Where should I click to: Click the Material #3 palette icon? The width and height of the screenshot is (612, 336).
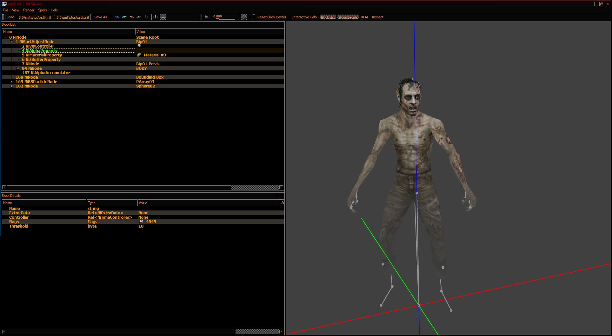pos(139,55)
